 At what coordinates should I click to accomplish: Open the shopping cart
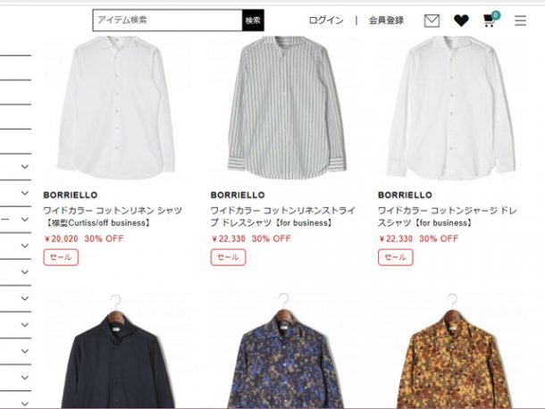pyautogui.click(x=490, y=20)
